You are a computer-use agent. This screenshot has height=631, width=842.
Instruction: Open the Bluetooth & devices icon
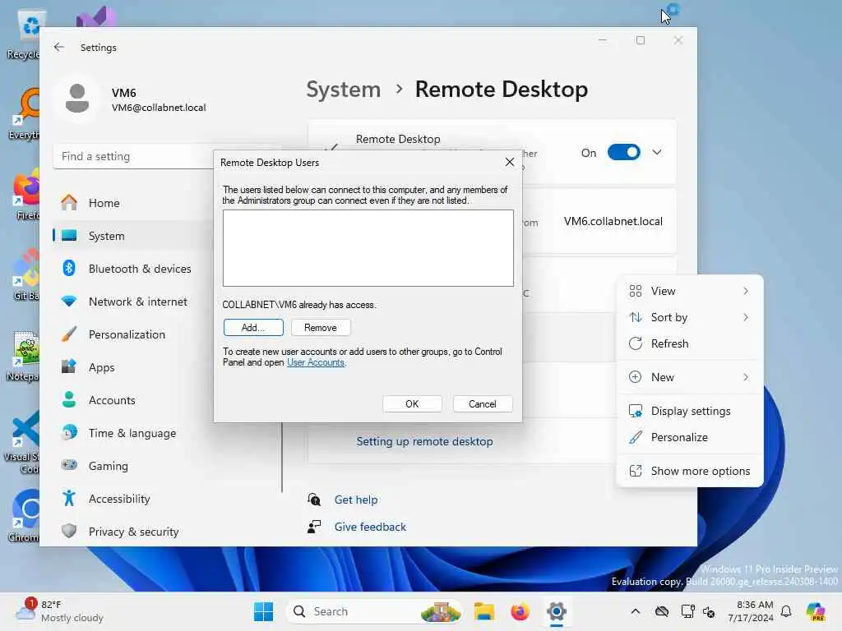69,269
